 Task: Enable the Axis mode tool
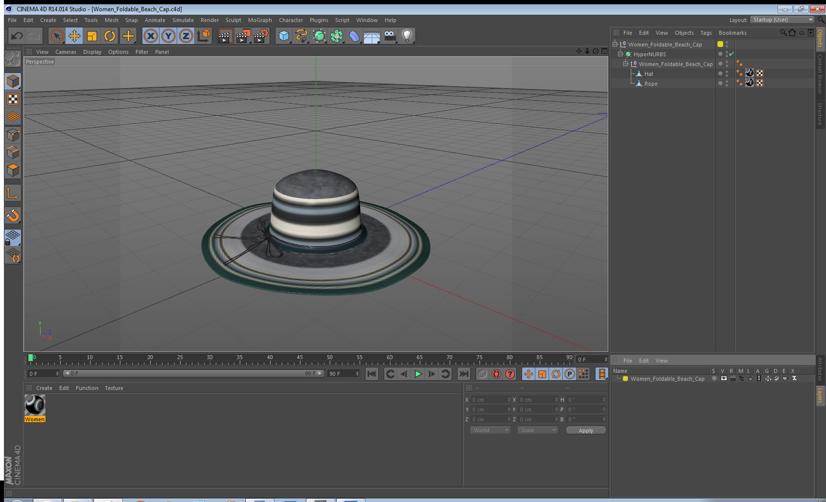[13, 193]
